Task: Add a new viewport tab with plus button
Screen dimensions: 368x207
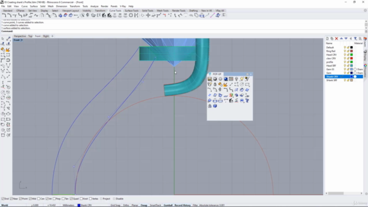Action: [52, 36]
